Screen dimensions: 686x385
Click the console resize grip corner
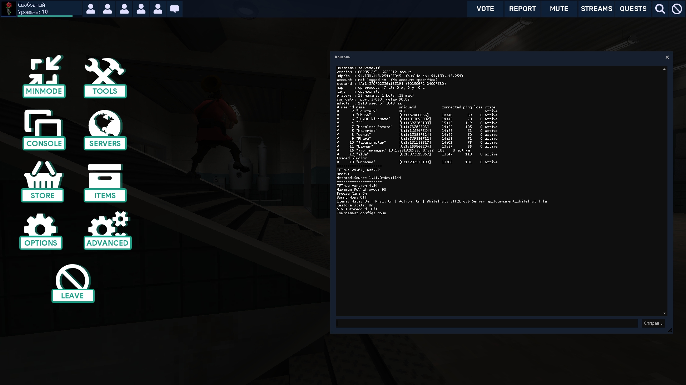pos(670,330)
